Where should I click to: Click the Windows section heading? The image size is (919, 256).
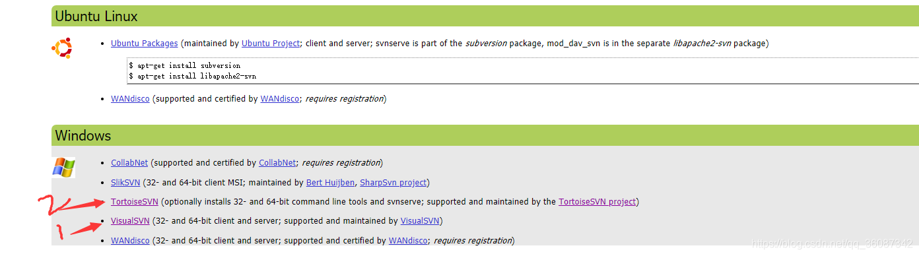coord(83,136)
